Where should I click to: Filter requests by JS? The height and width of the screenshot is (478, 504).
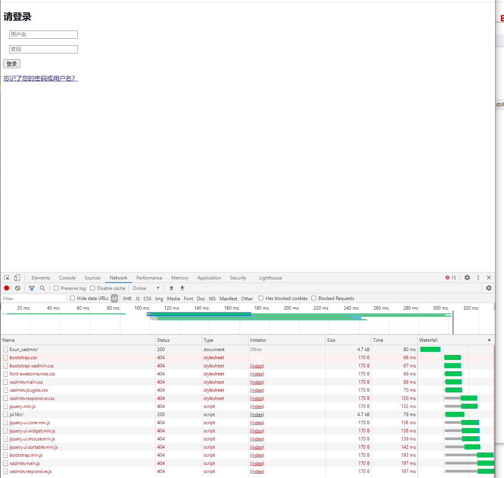click(137, 298)
